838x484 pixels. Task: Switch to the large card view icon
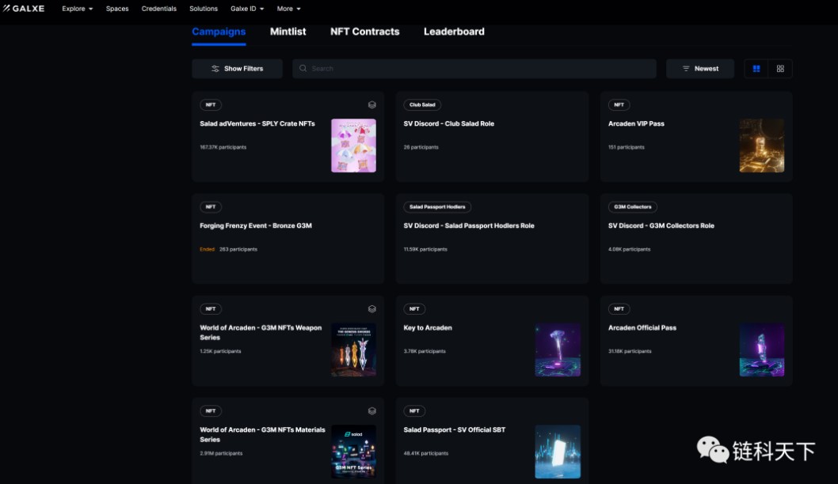(756, 68)
